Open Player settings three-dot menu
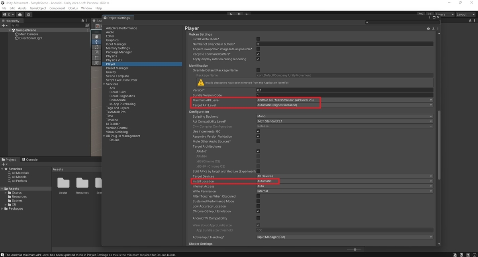 pos(438,29)
